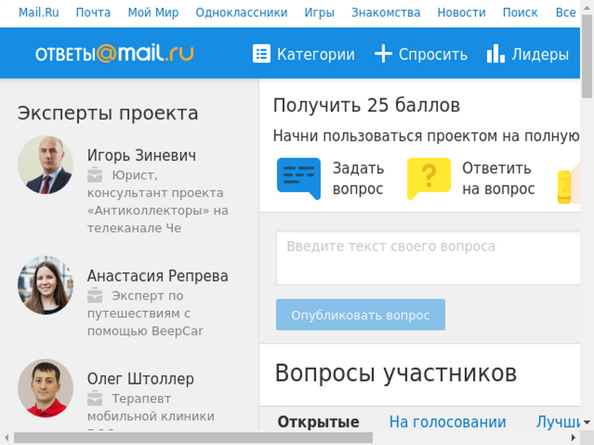594x445 pixels.
Task: Switch to the Лучшие tab
Action: (558, 422)
